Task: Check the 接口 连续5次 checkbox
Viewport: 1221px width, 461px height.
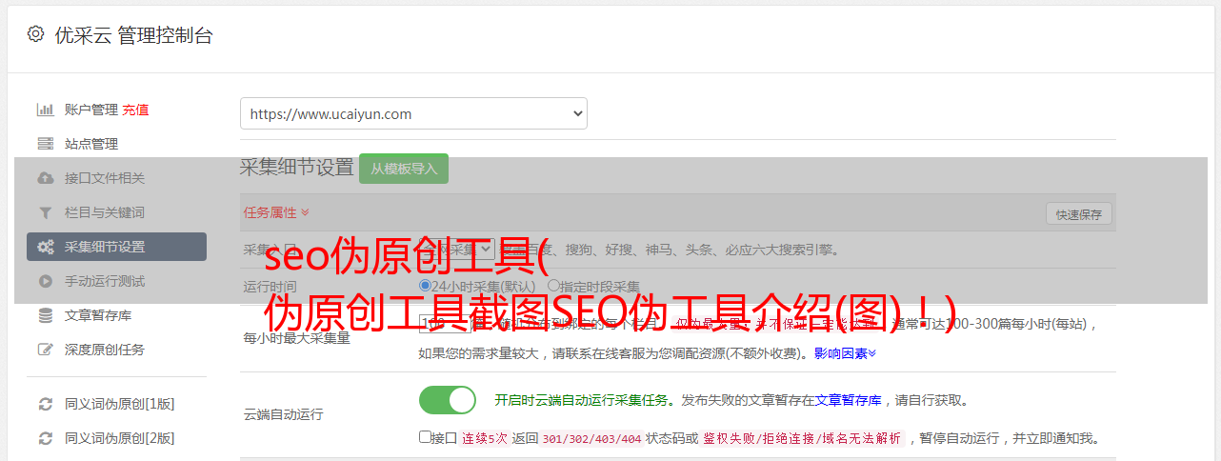Action: [x=425, y=437]
